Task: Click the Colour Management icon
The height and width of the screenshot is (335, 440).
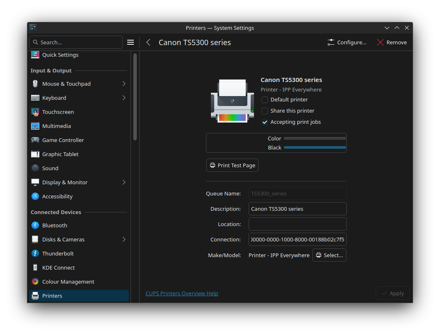Action: pyautogui.click(x=35, y=282)
